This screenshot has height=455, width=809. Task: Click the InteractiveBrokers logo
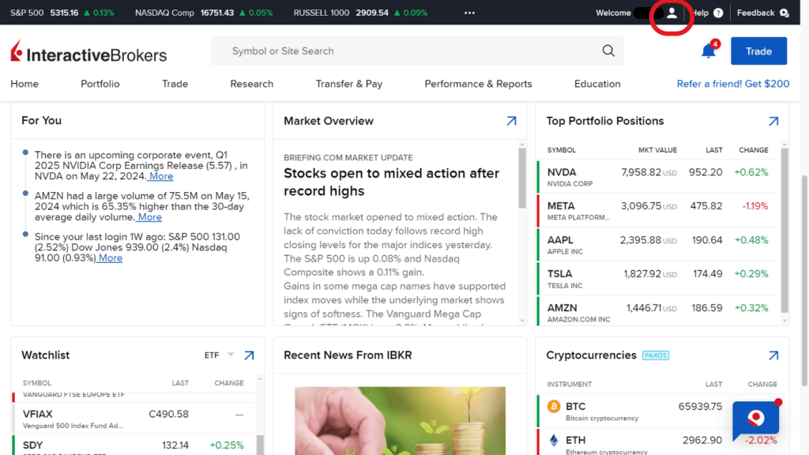(88, 51)
